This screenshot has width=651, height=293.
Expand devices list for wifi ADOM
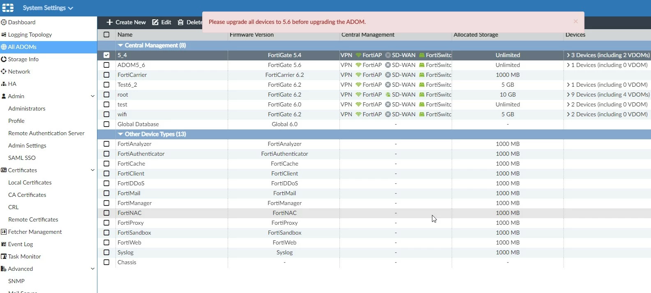point(568,114)
